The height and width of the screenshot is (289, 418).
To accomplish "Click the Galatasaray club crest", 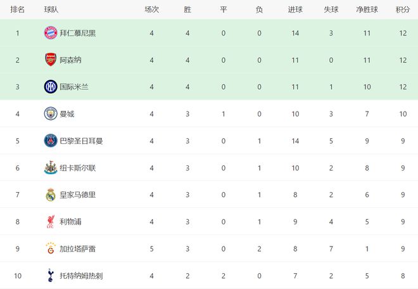I will [51, 248].
